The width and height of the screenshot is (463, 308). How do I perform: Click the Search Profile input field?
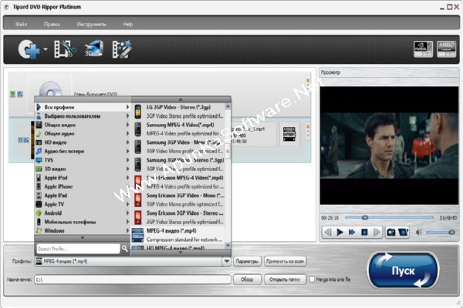coord(78,249)
